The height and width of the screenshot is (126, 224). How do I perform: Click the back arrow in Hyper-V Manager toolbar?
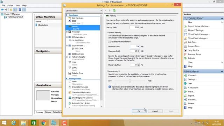pos(2,9)
